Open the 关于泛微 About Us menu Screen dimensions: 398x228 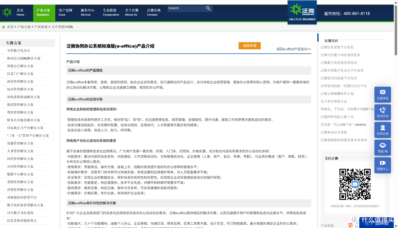coord(132,13)
